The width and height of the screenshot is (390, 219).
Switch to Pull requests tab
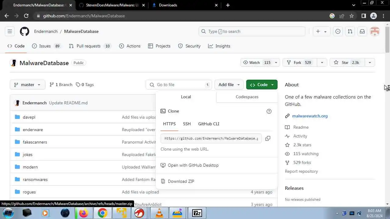pyautogui.click(x=90, y=46)
